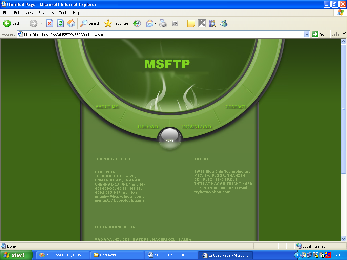Click the DOWNLOAD link on page
This screenshot has height=260, width=347.
click(x=197, y=127)
